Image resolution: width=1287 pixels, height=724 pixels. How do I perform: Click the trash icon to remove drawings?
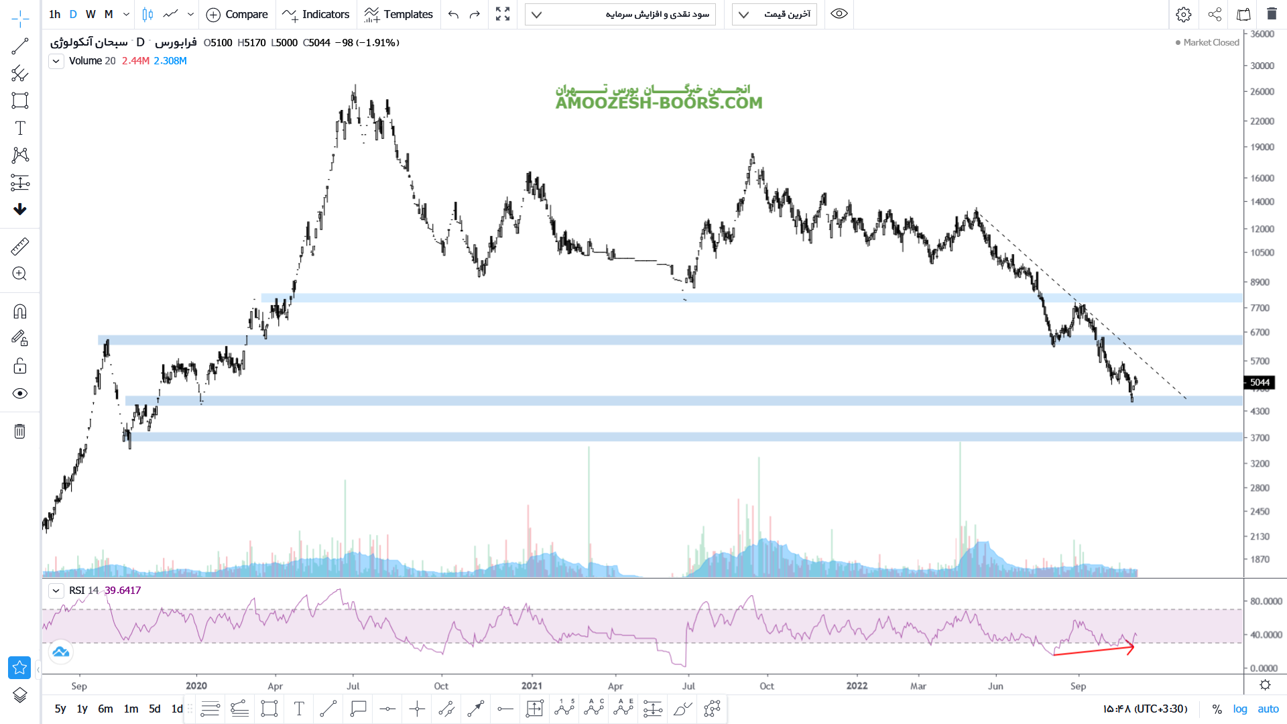20,431
